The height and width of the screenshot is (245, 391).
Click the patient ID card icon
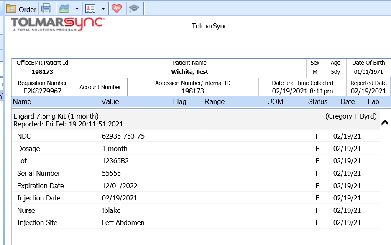point(90,9)
